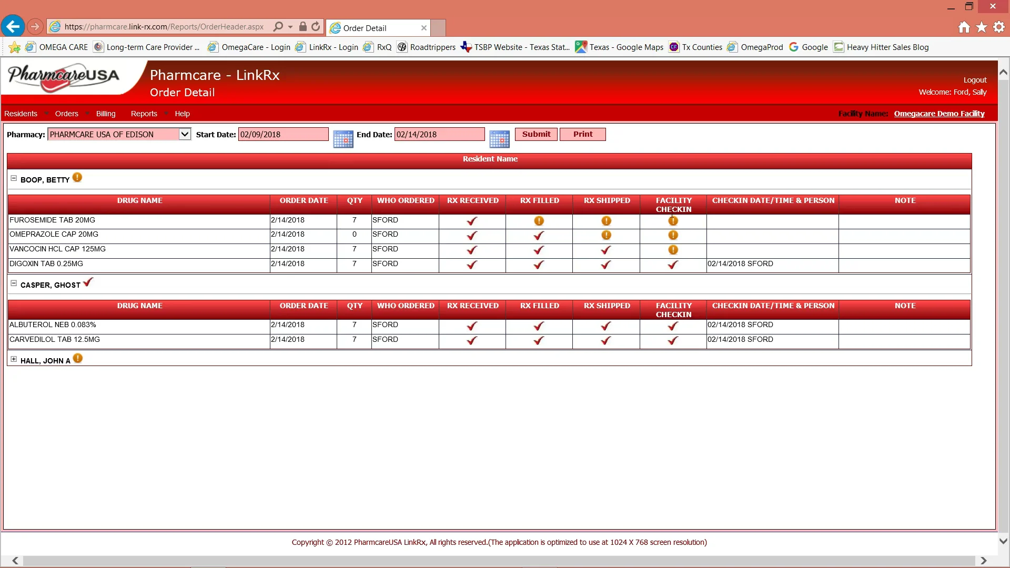
Task: Click the Start Date input field
Action: tap(284, 134)
